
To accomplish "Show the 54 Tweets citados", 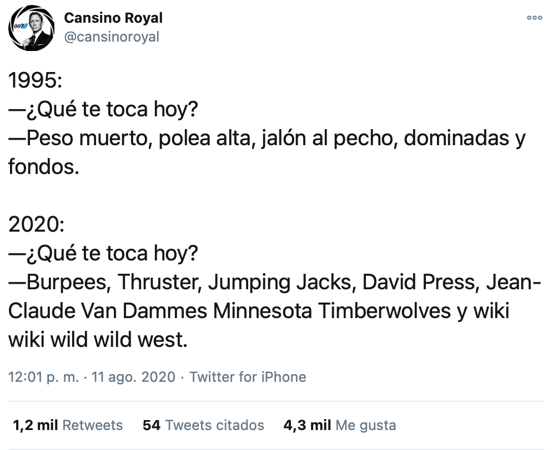I will pyautogui.click(x=203, y=425).
